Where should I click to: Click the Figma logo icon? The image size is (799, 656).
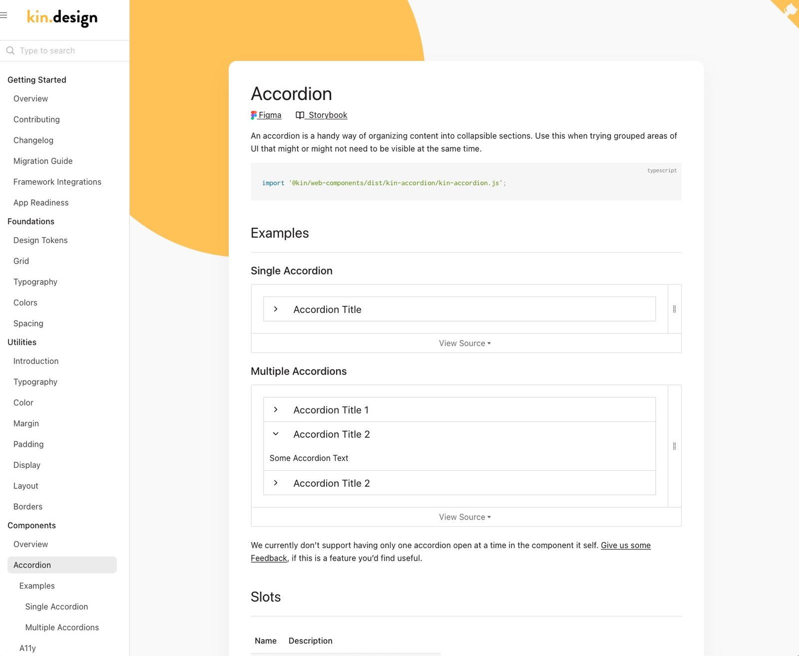pyautogui.click(x=254, y=115)
